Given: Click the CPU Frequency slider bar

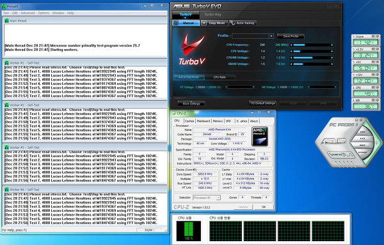Looking at the screenshot, I should [x=312, y=45].
